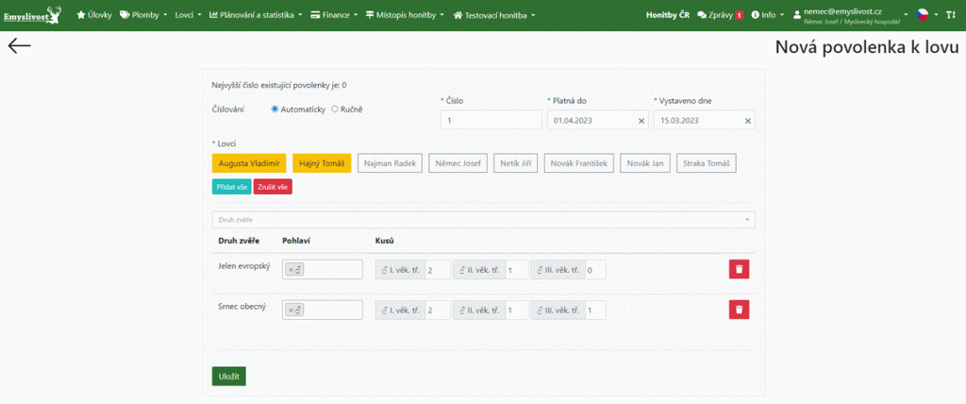
Task: Select hunter Novák Jan
Action: point(645,163)
